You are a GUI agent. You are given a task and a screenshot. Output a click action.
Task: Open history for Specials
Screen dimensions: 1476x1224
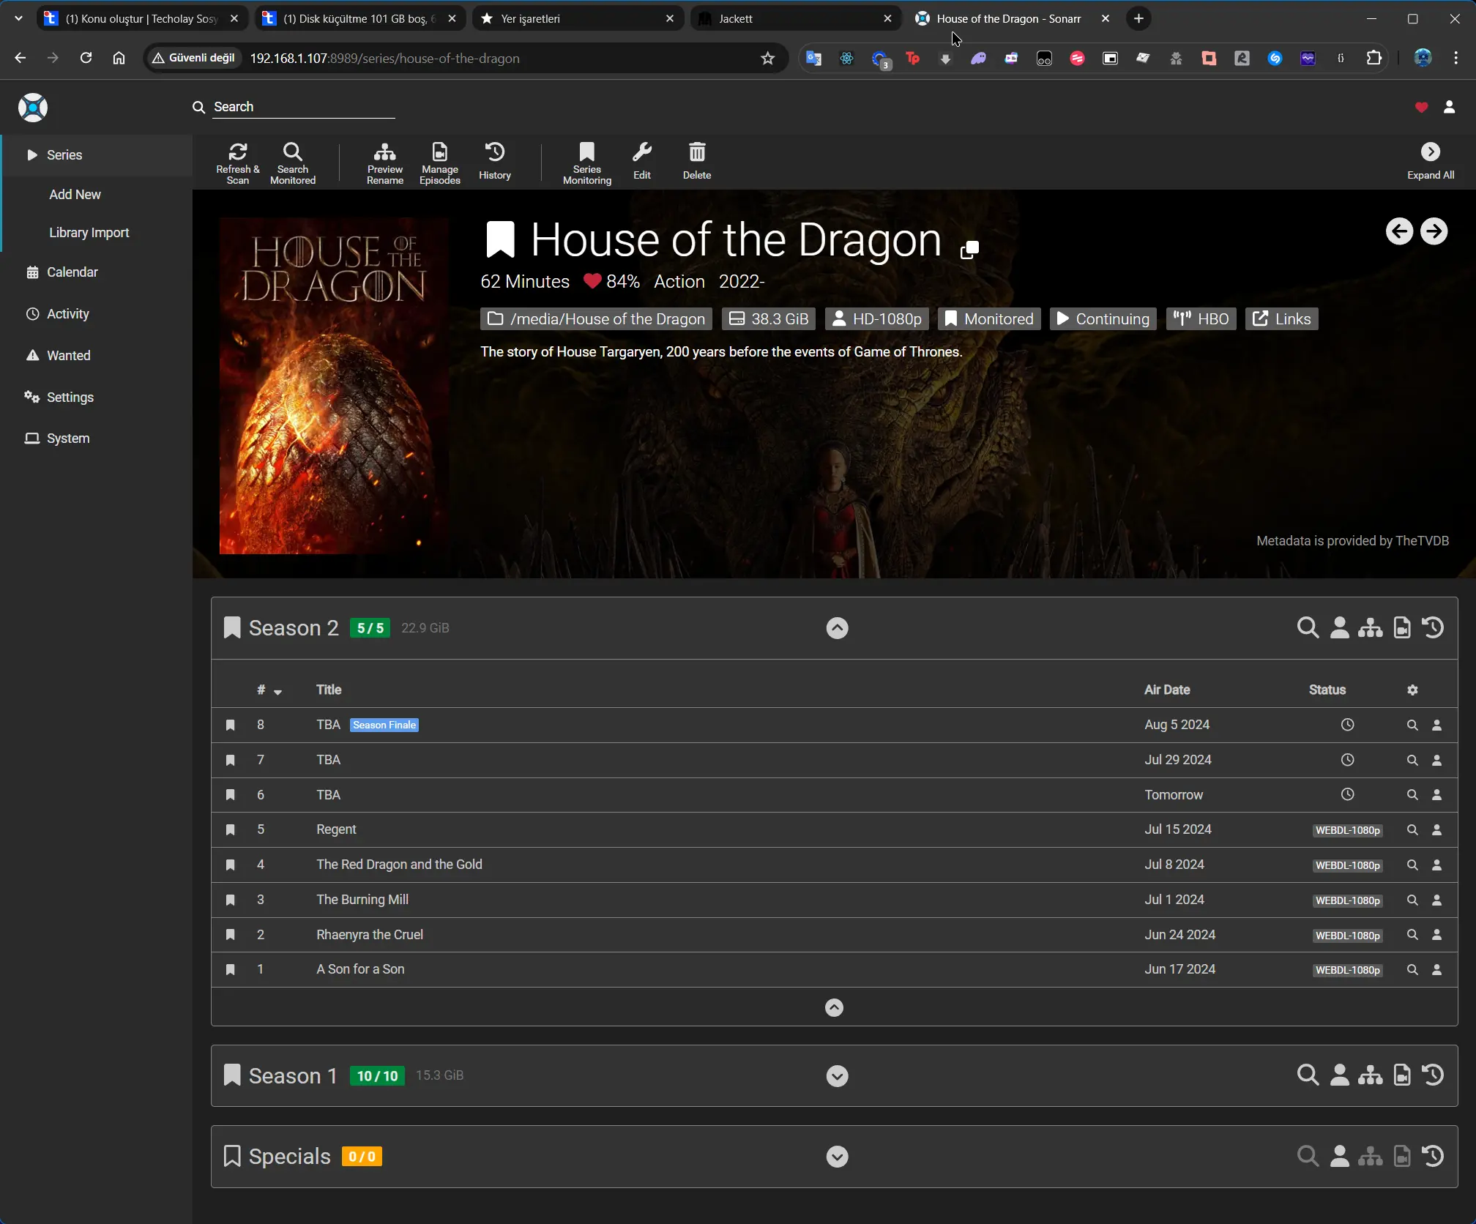(x=1433, y=1156)
